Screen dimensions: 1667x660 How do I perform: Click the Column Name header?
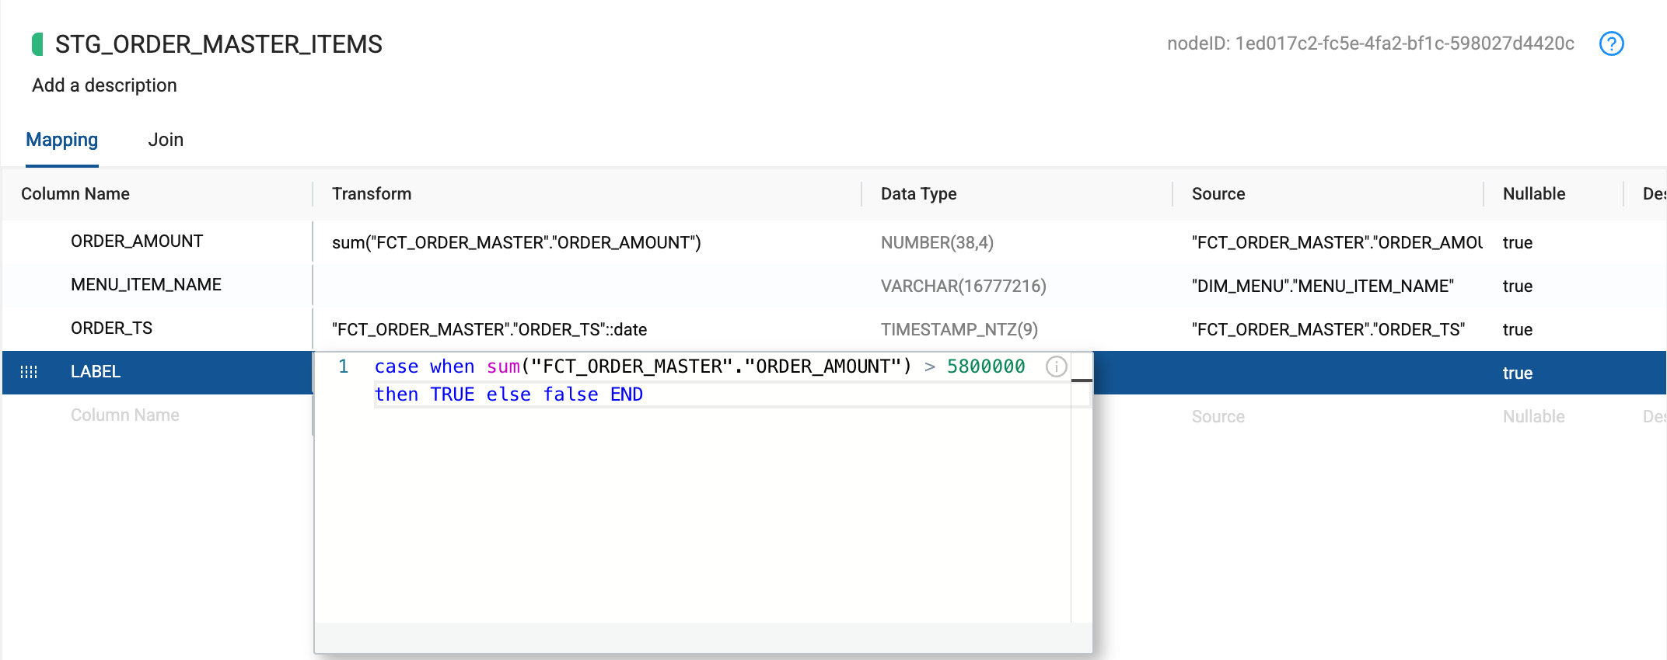(x=75, y=194)
